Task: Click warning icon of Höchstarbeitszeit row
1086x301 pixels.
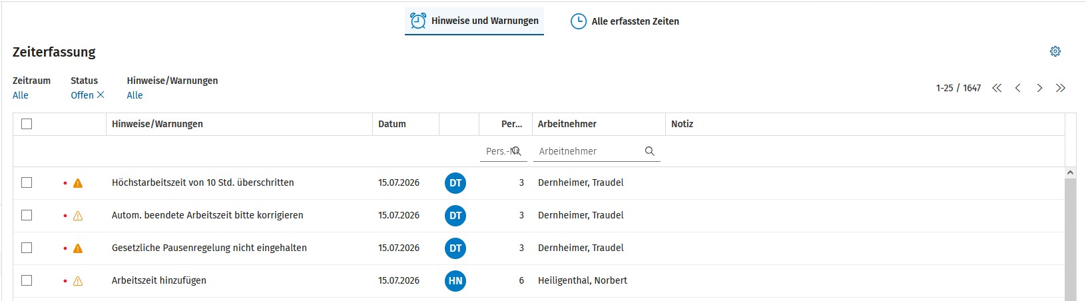Action: tap(78, 183)
